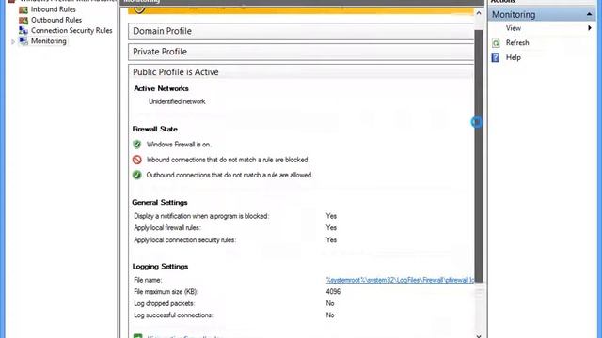Click the green check icon for outbound connections
The height and width of the screenshot is (338, 602).
point(136,176)
